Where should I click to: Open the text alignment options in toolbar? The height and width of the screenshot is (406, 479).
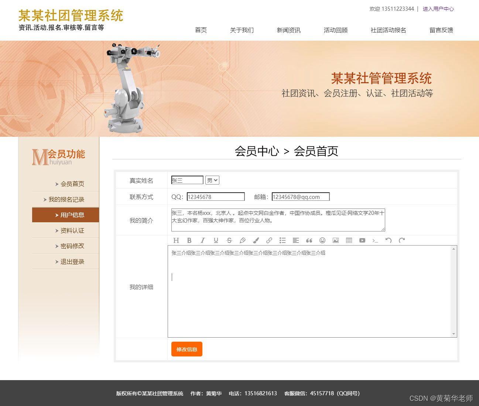296,240
